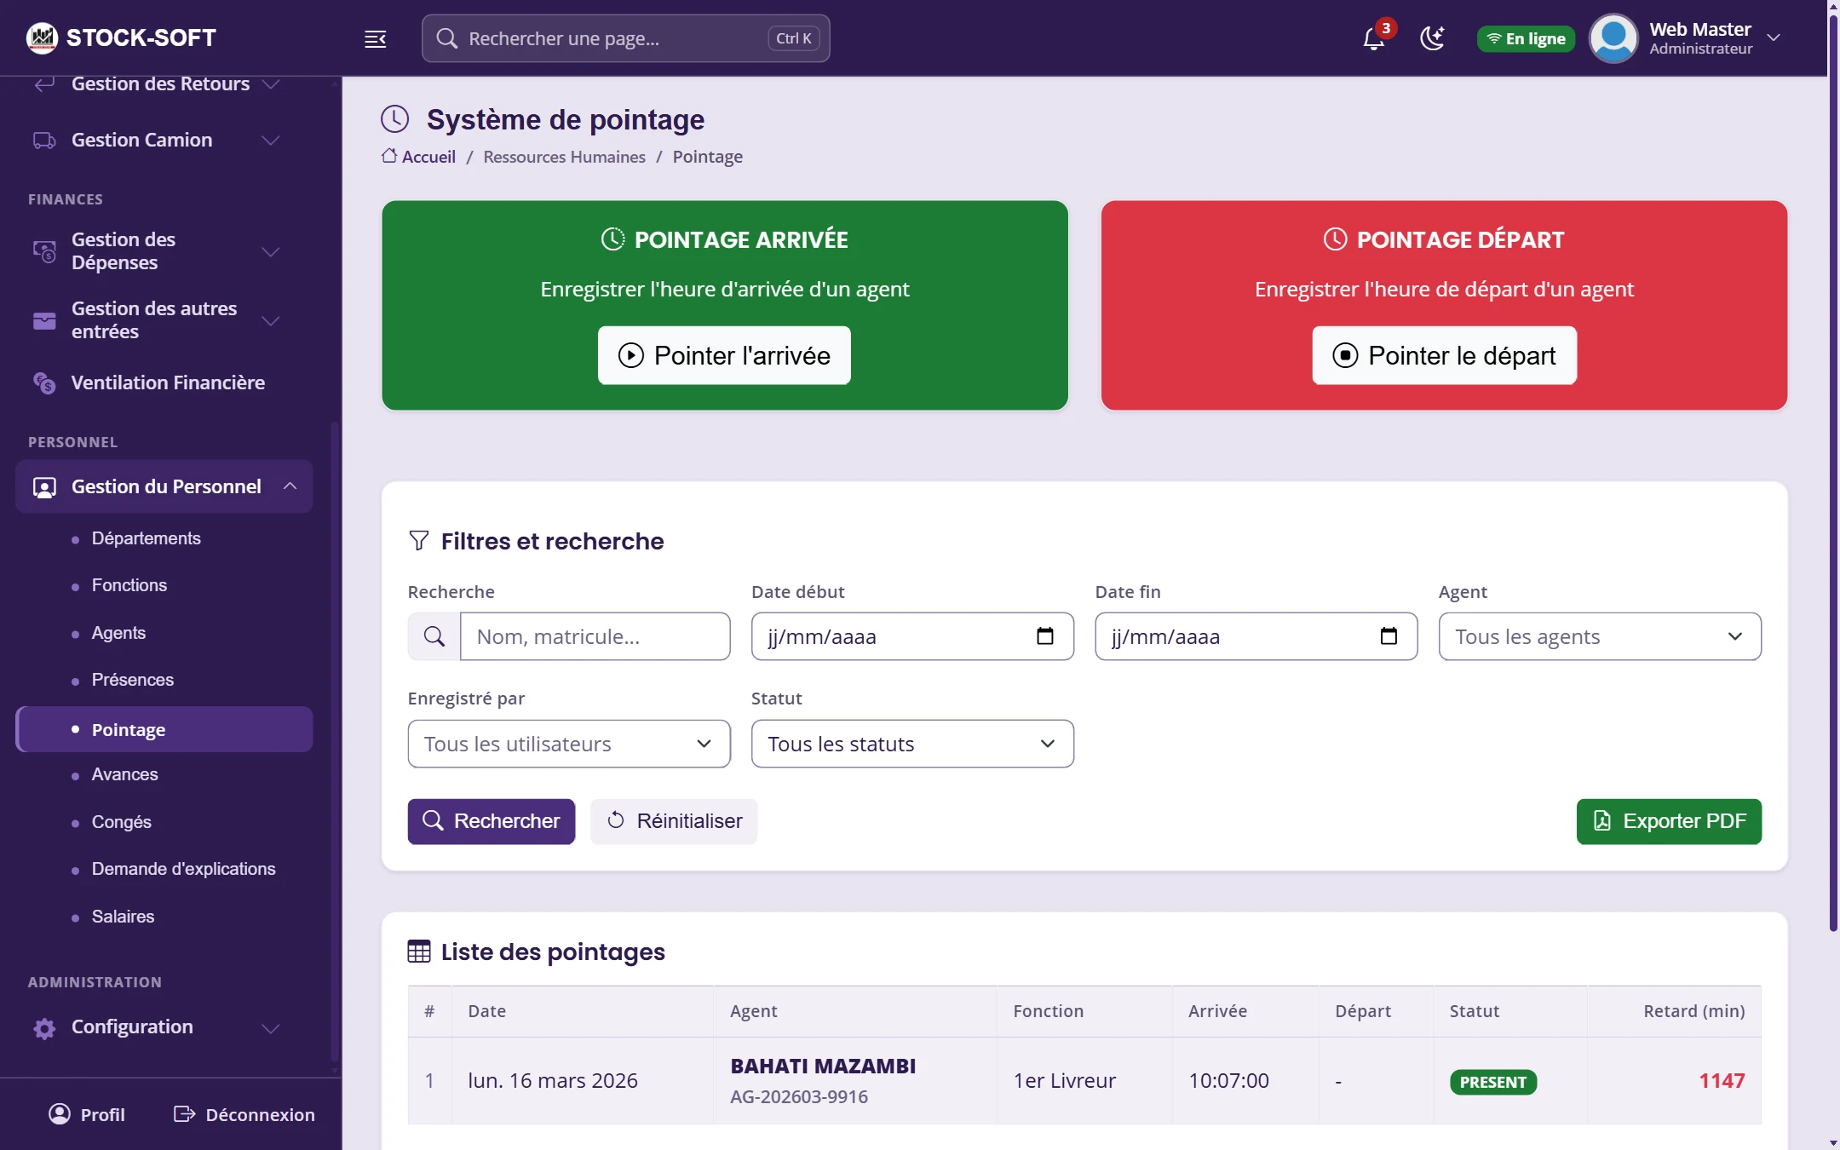Click the search magnifier icon beside Nom, matricule

(434, 636)
